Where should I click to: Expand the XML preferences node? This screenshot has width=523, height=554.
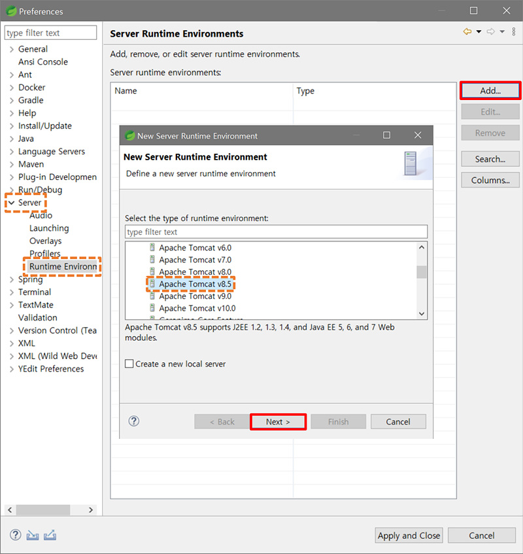click(x=12, y=343)
